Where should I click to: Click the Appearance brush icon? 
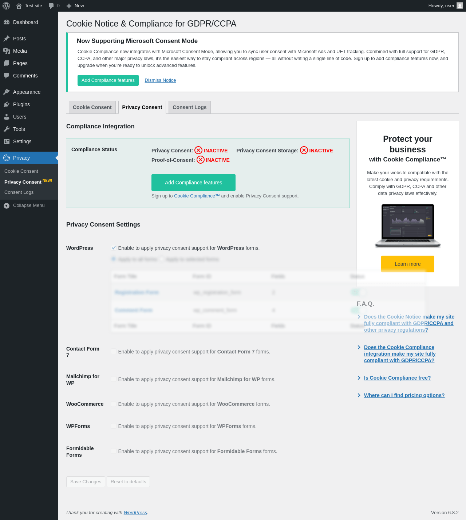[x=7, y=92]
